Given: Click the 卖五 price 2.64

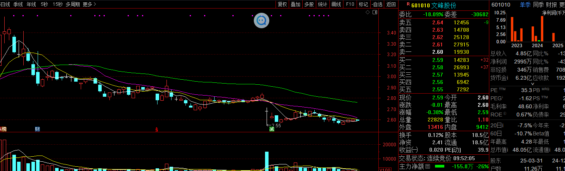Looking at the screenshot, I should [x=438, y=23].
